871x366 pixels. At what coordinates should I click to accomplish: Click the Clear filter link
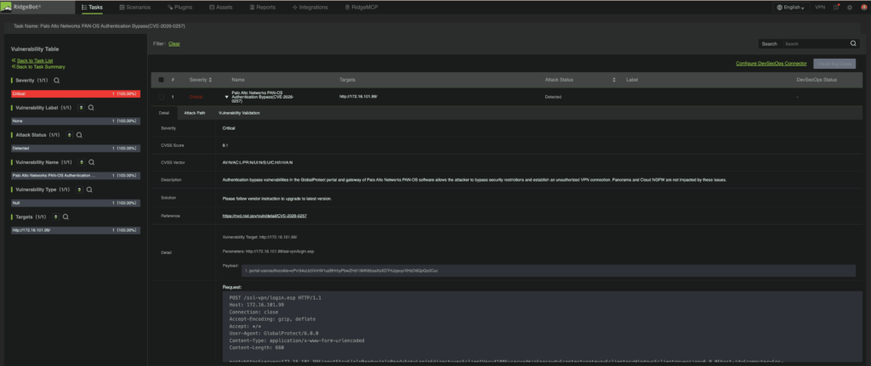click(x=174, y=44)
